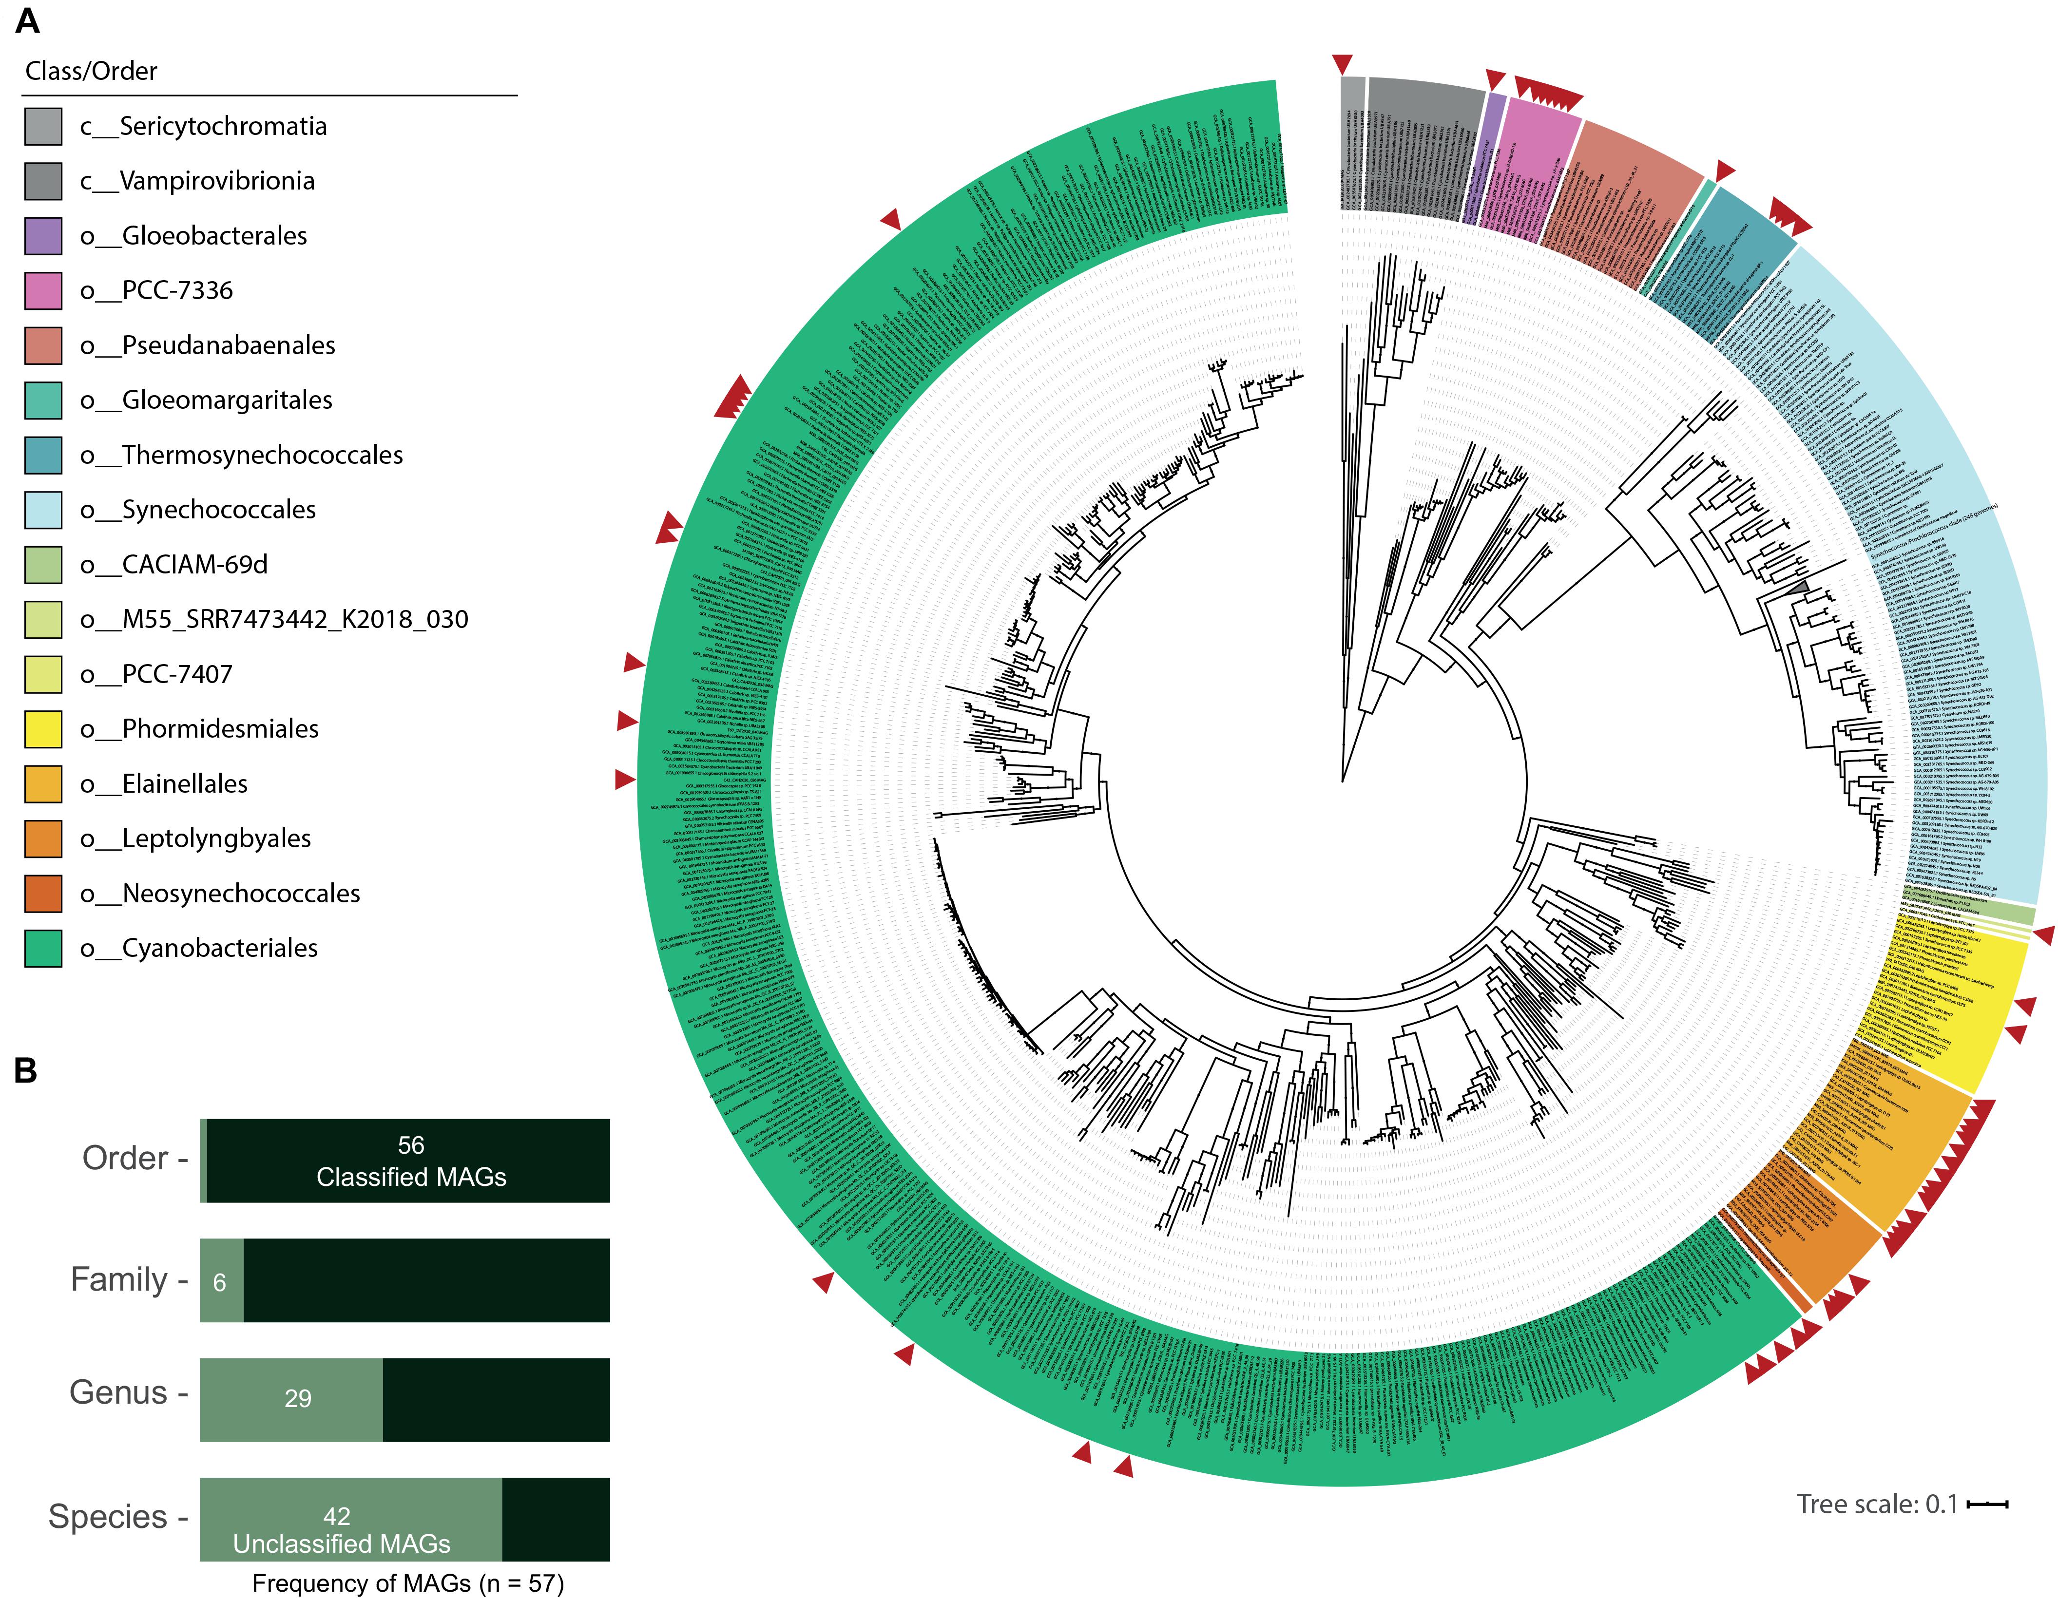Viewport: 2058px width, 1600px height.
Task: Click the o__Leptolyngbyales orange legend swatch
Action: (43, 838)
